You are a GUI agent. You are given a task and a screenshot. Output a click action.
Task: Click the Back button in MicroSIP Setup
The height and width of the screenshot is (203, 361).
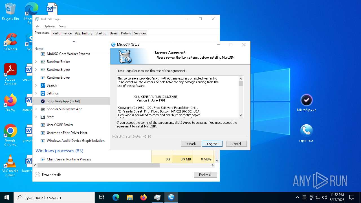click(191, 144)
